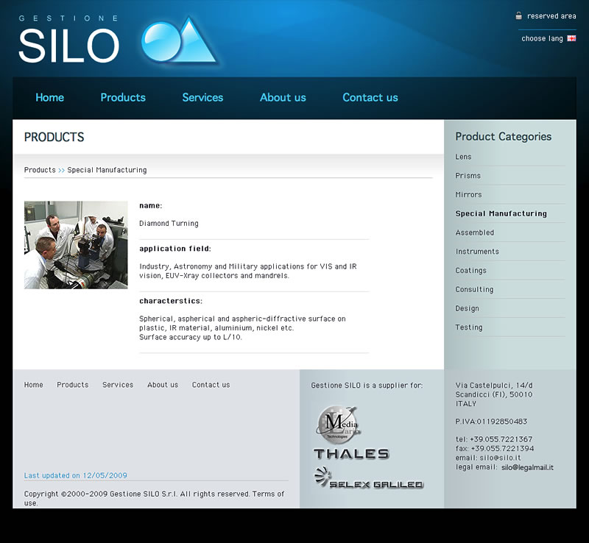Click the footer Services link
The image size is (589, 543).
click(x=118, y=385)
